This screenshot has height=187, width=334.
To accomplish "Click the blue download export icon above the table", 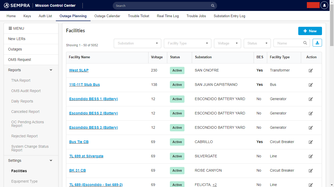I will (317, 43).
